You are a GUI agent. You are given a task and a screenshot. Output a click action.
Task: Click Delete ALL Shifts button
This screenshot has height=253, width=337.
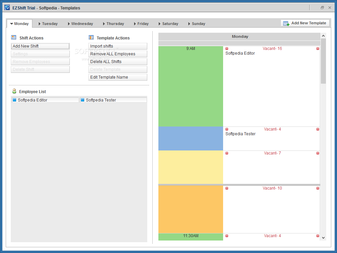tap(118, 61)
